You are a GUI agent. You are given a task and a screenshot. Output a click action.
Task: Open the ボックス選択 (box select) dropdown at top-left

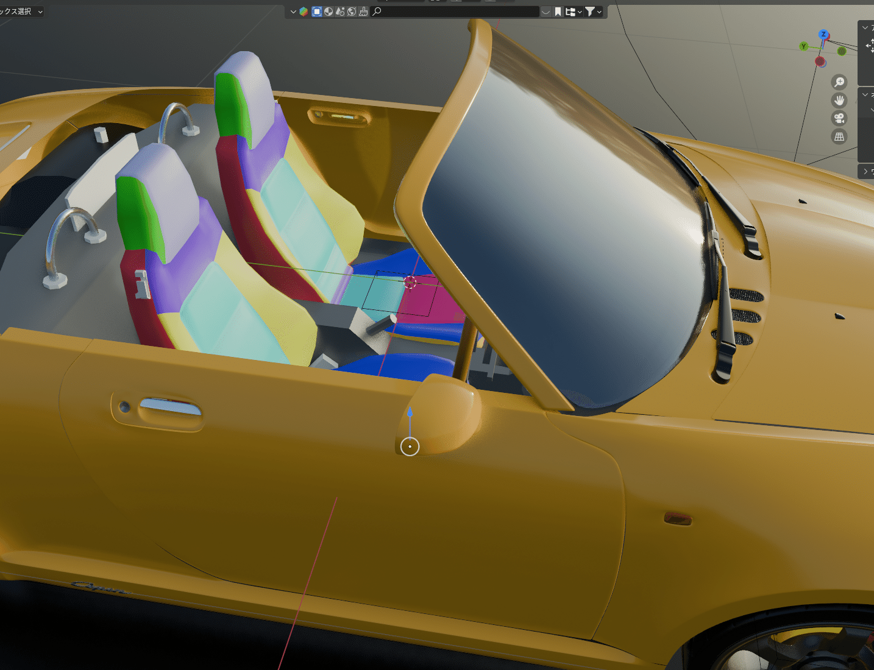click(x=21, y=12)
